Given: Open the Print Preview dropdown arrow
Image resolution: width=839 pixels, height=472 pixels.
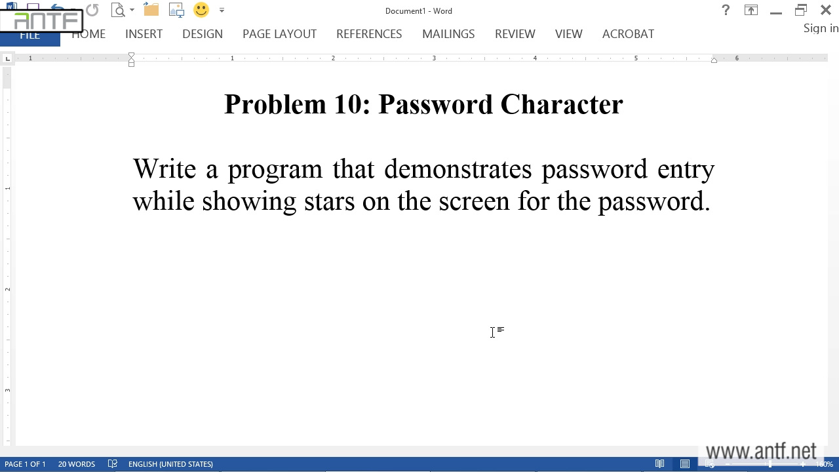Looking at the screenshot, I should tap(132, 10).
